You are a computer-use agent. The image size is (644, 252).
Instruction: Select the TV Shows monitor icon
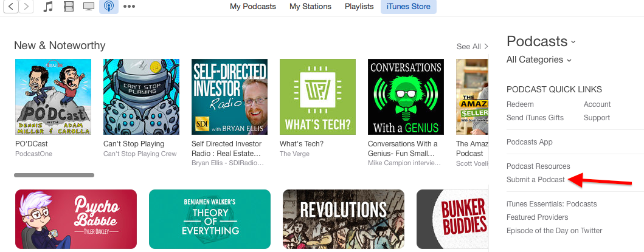(88, 7)
